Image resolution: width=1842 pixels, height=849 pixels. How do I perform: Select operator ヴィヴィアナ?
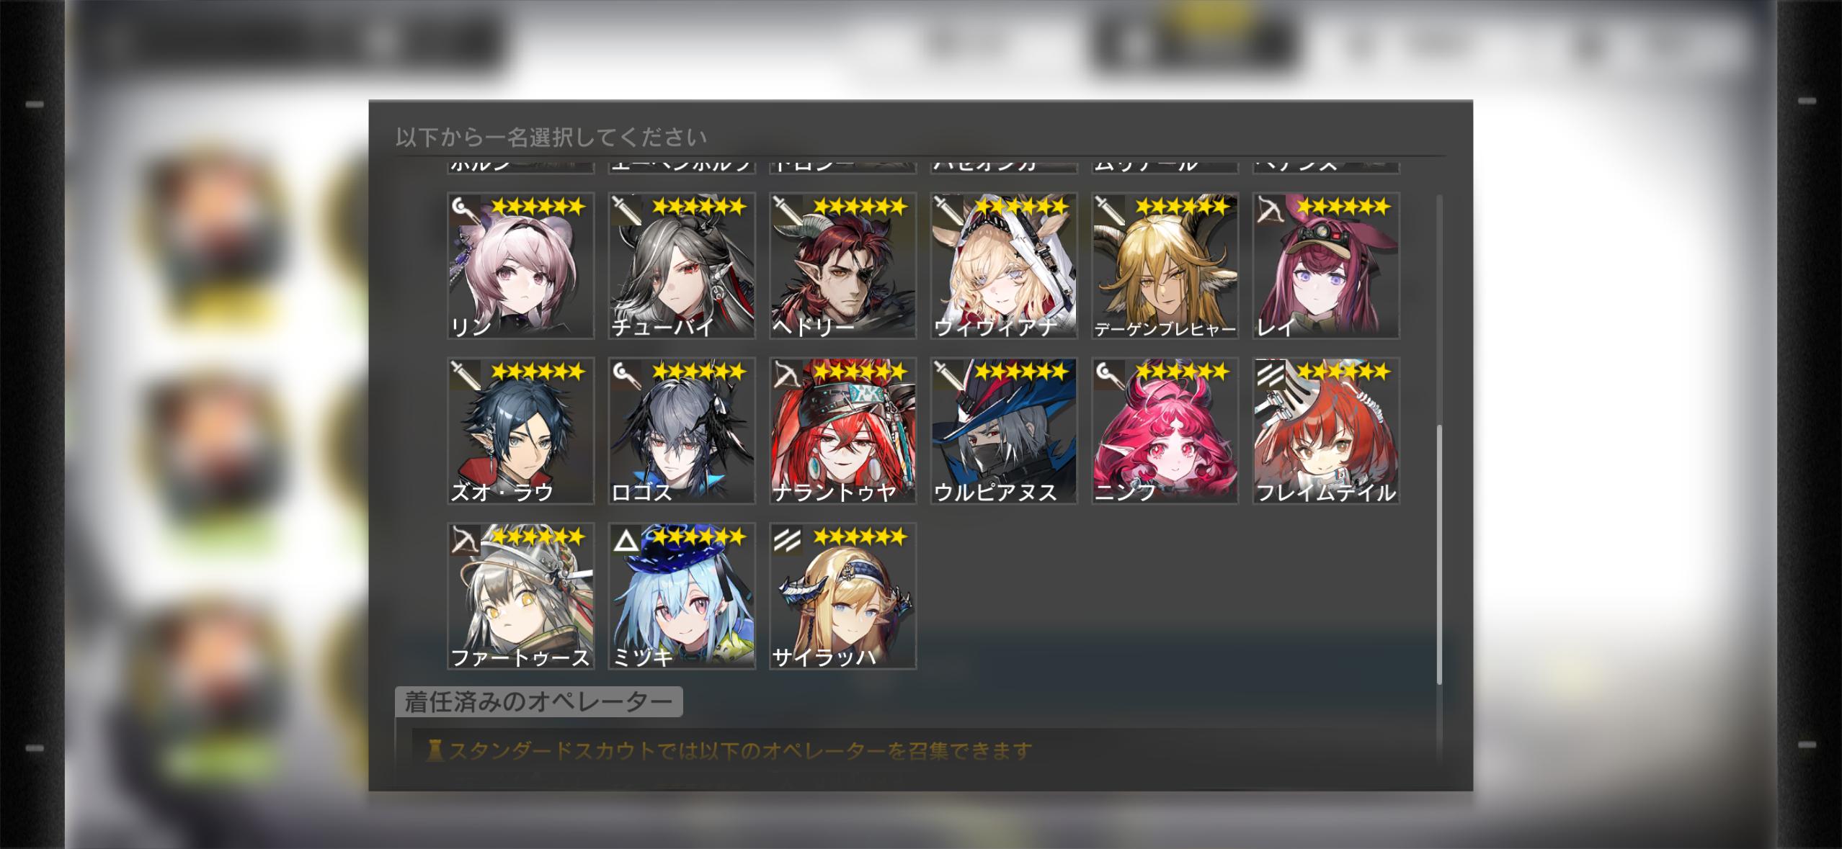pyautogui.click(x=1004, y=266)
